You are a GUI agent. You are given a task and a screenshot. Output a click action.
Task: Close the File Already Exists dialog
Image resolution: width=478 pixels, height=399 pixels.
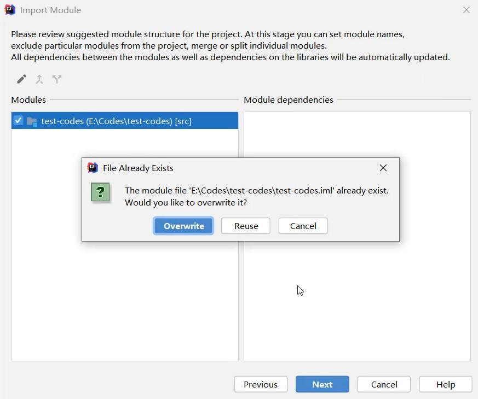tap(383, 168)
